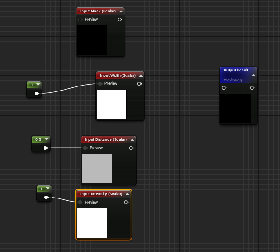280x252 pixels.
Task: Click the Preview label on Input Width node
Action: tap(111, 83)
